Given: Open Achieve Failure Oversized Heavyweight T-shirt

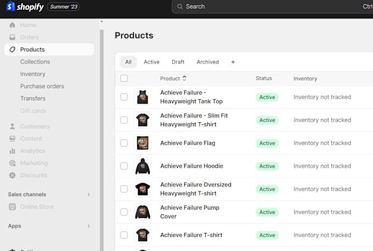Looking at the screenshot, I should pyautogui.click(x=196, y=189).
